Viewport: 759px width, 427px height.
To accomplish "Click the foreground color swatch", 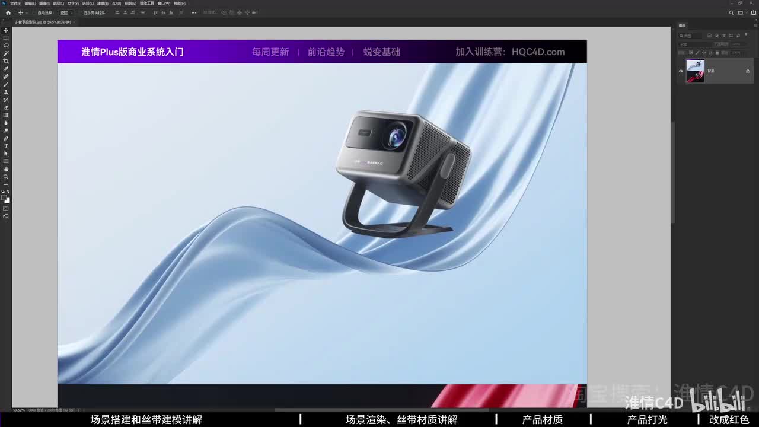I will [5, 197].
